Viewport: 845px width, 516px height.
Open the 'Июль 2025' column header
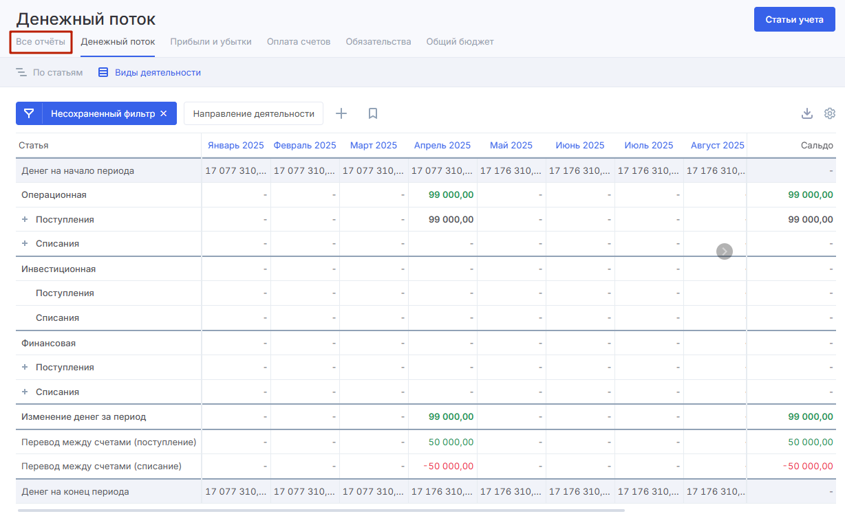click(x=649, y=146)
